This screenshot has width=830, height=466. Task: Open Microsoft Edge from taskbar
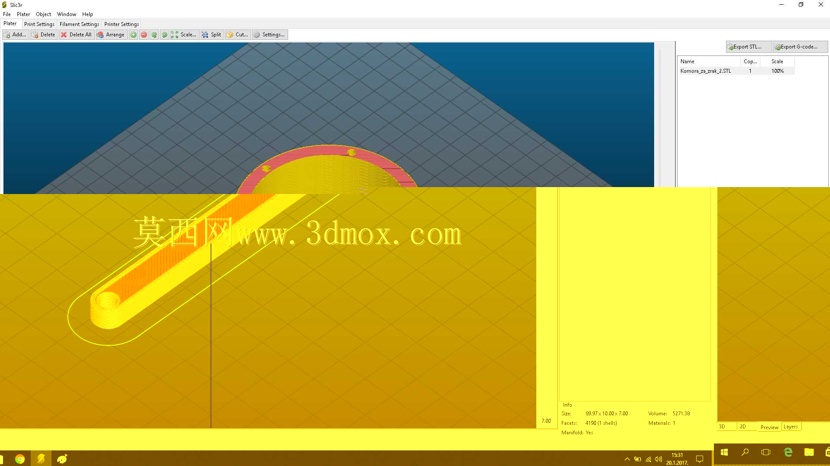tap(788, 452)
